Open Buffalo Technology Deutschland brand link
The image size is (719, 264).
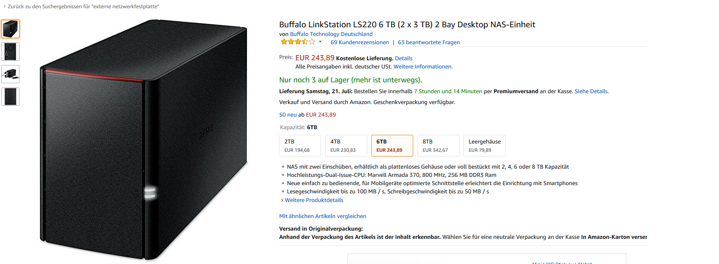(x=331, y=34)
